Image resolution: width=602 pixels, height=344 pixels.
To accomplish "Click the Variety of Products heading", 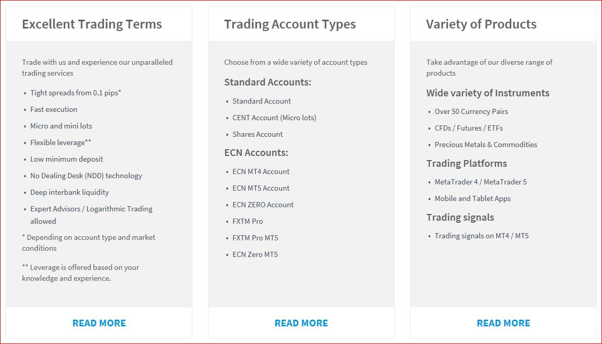I will pos(481,24).
